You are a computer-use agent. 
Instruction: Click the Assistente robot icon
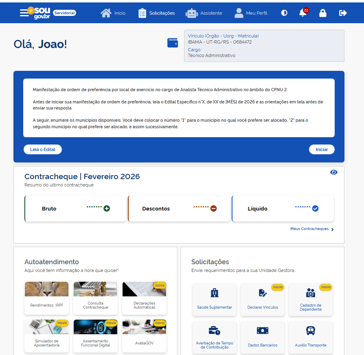pyautogui.click(x=191, y=13)
